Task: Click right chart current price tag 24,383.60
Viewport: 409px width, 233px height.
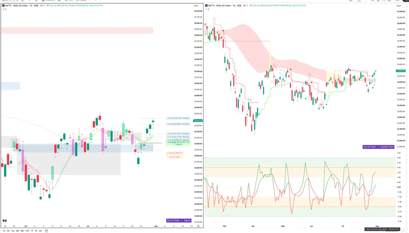Action: (401, 71)
